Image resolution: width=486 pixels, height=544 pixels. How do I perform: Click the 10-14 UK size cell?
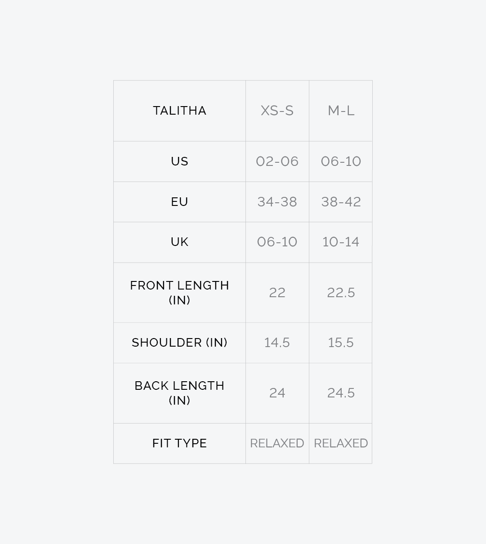pyautogui.click(x=341, y=242)
